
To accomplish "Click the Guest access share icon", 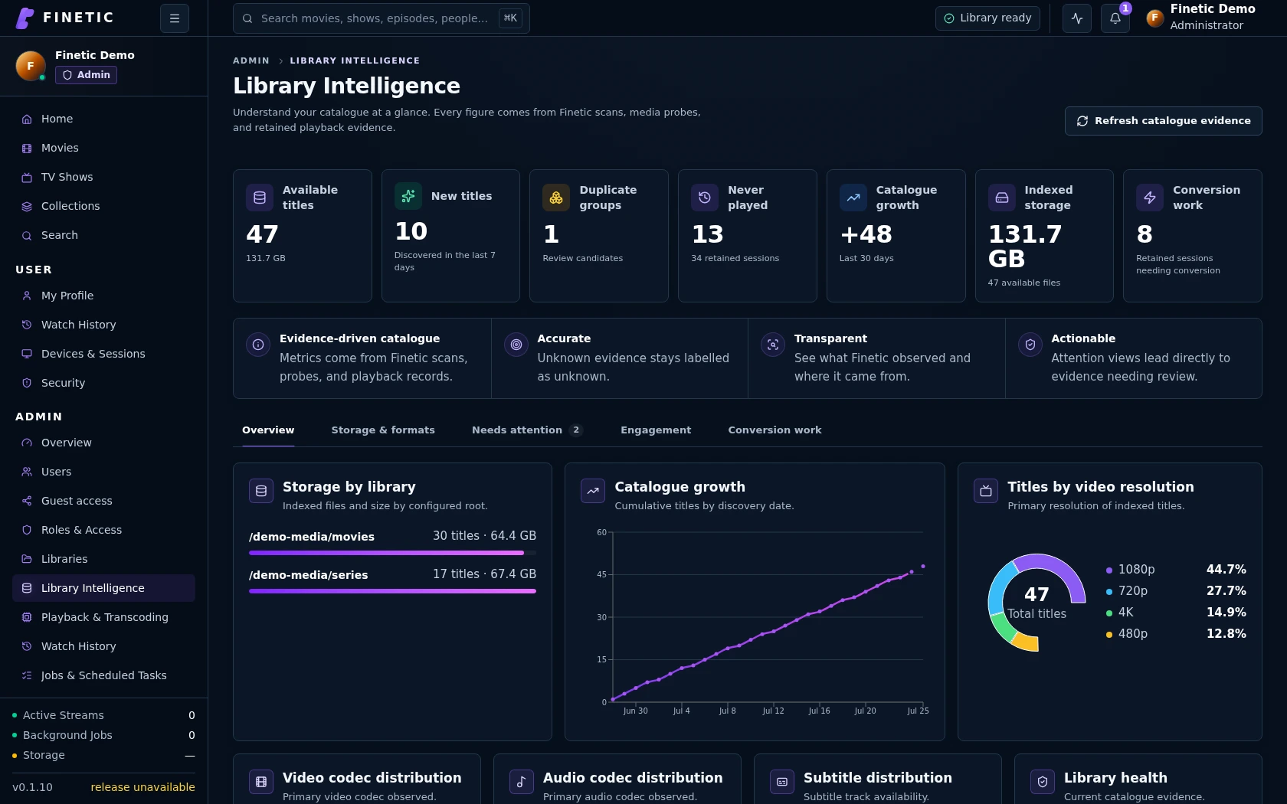I will (27, 501).
